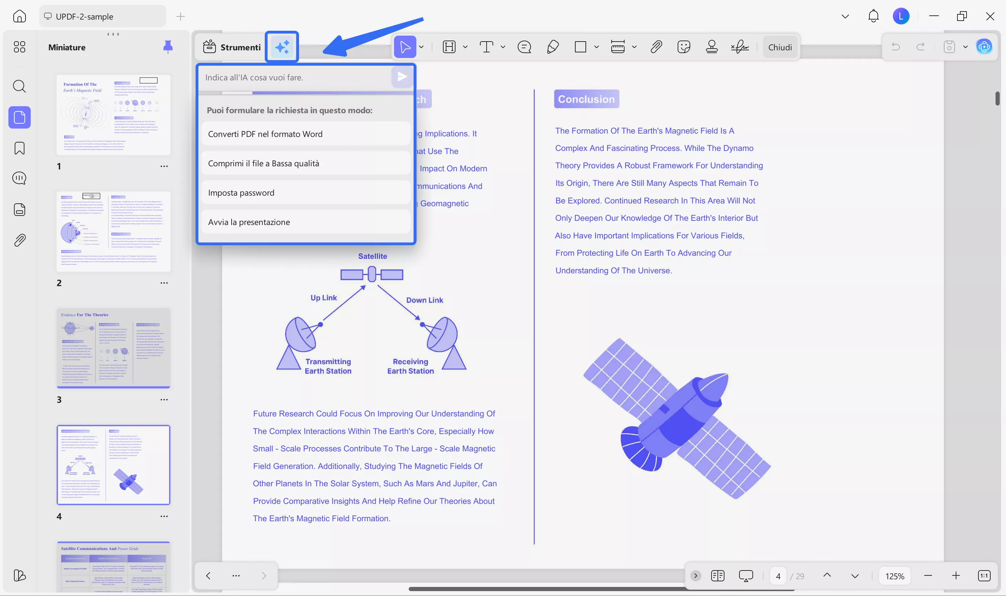Open the Strumenti tools button
The height and width of the screenshot is (596, 1006).
click(x=232, y=47)
